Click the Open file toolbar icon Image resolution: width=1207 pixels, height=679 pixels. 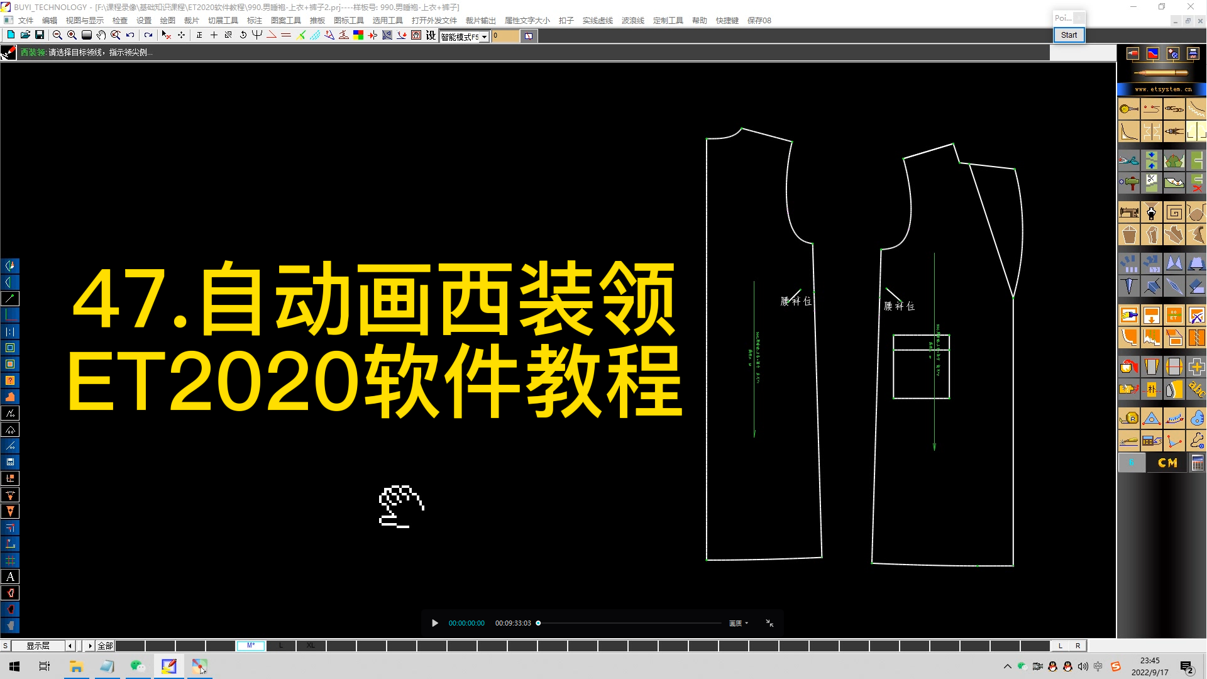[x=25, y=35]
